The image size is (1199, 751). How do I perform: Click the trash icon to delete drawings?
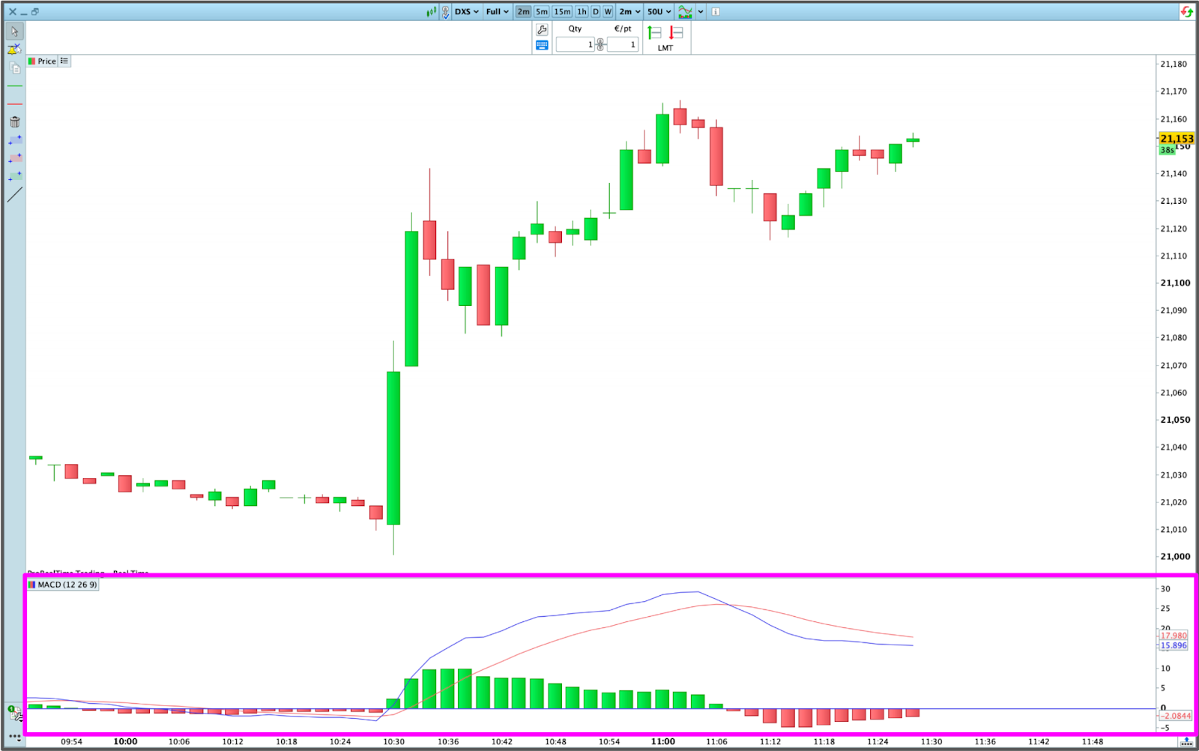(14, 121)
